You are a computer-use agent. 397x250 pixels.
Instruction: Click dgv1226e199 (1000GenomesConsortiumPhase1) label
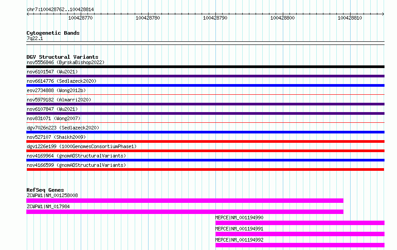point(82,146)
